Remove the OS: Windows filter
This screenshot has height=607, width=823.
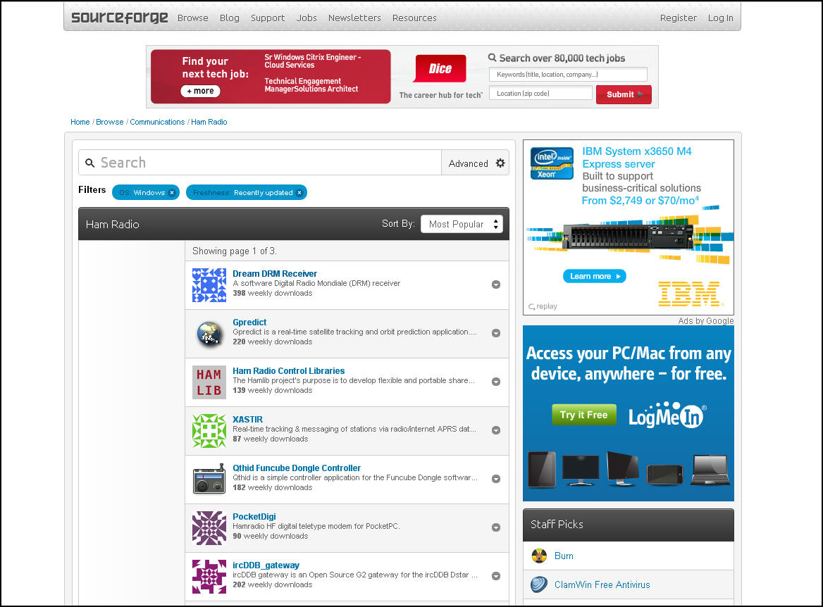(172, 192)
